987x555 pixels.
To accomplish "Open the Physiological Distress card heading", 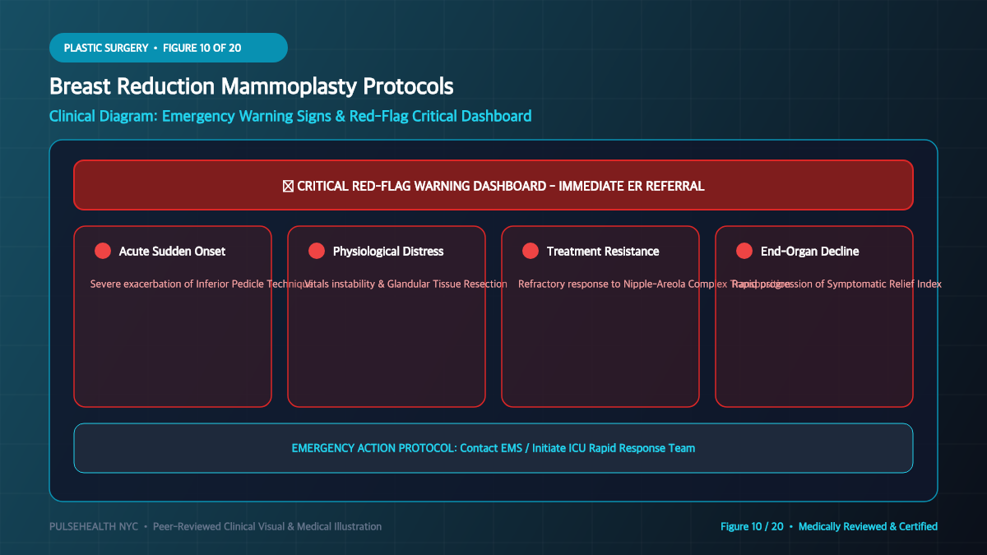I will (388, 251).
